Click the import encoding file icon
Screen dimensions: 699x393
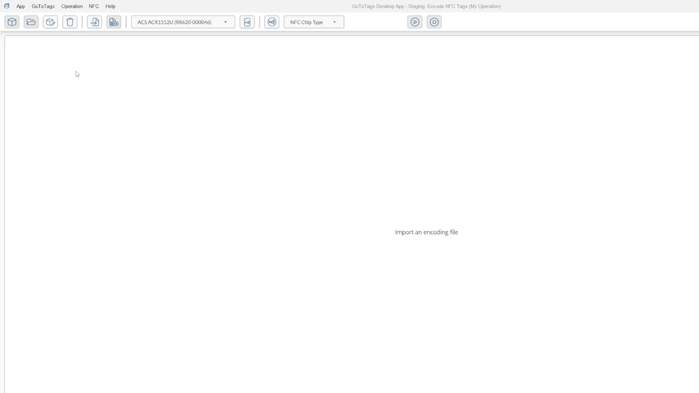pyautogui.click(x=94, y=22)
